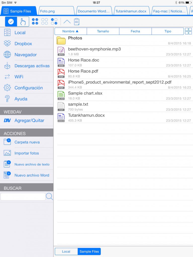
Task: Sort by Nombre column
Action: [x=71, y=31]
